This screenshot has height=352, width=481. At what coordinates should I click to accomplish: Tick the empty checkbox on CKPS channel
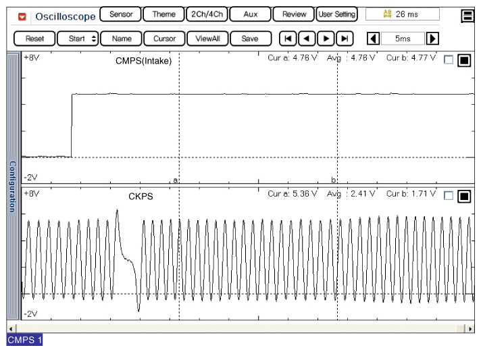click(x=449, y=197)
